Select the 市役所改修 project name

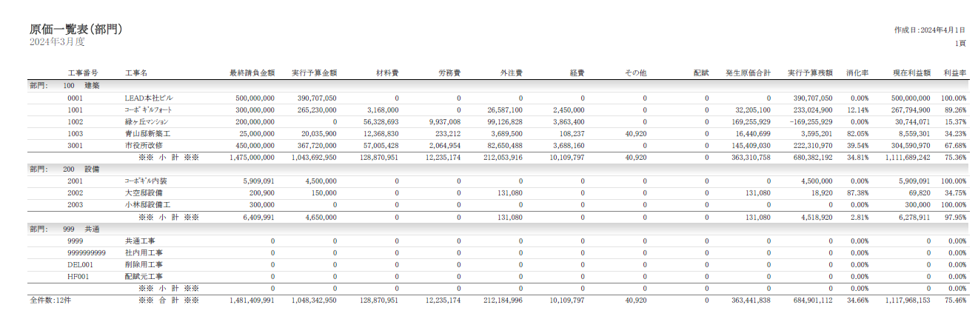click(144, 145)
